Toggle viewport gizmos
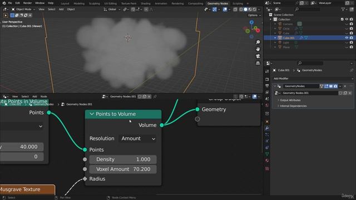Viewport: 356px width, 200px height. (x=215, y=9)
